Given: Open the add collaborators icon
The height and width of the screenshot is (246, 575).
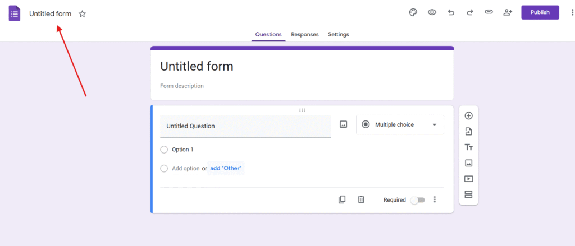Looking at the screenshot, I should (508, 12).
